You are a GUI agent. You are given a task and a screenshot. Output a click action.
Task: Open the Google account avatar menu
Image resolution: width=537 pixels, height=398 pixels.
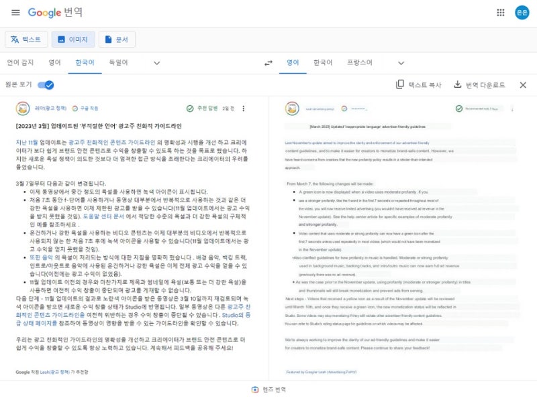522,13
